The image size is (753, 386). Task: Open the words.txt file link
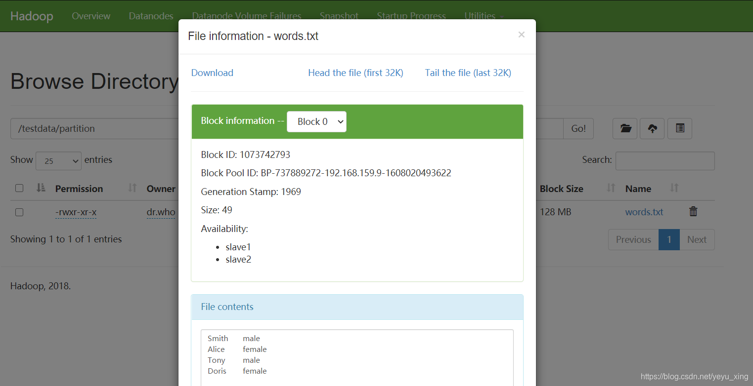(x=644, y=212)
